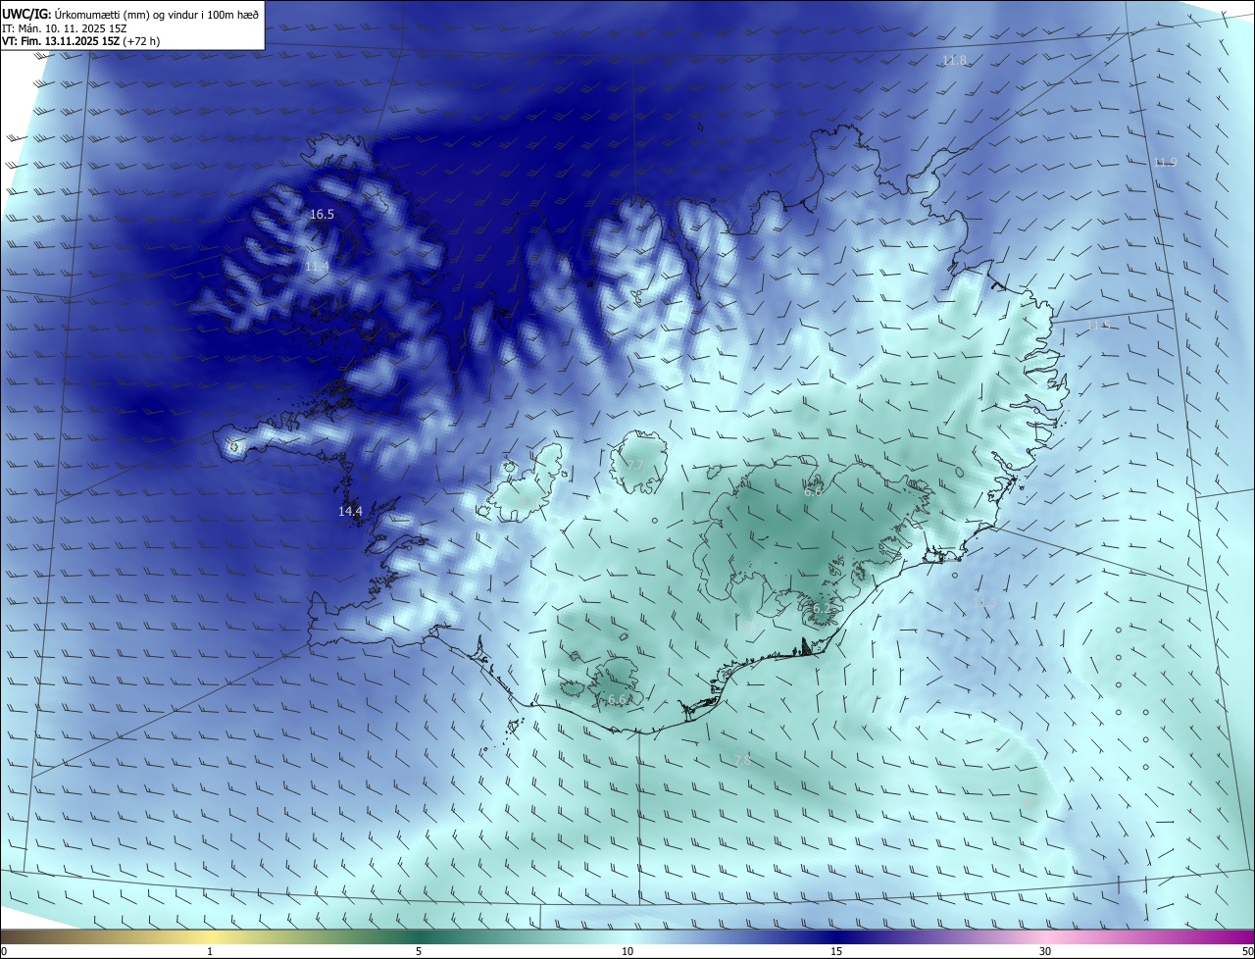Click the 5 tick on the color scale

(419, 951)
